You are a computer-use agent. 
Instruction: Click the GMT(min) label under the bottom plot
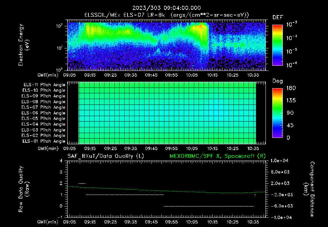tap(48, 222)
